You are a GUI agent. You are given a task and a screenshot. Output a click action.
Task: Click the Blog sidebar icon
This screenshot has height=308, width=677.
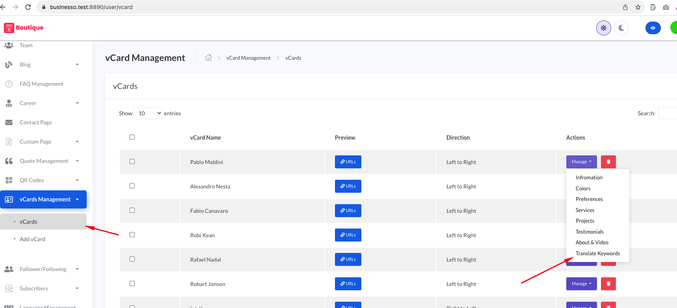pos(9,65)
